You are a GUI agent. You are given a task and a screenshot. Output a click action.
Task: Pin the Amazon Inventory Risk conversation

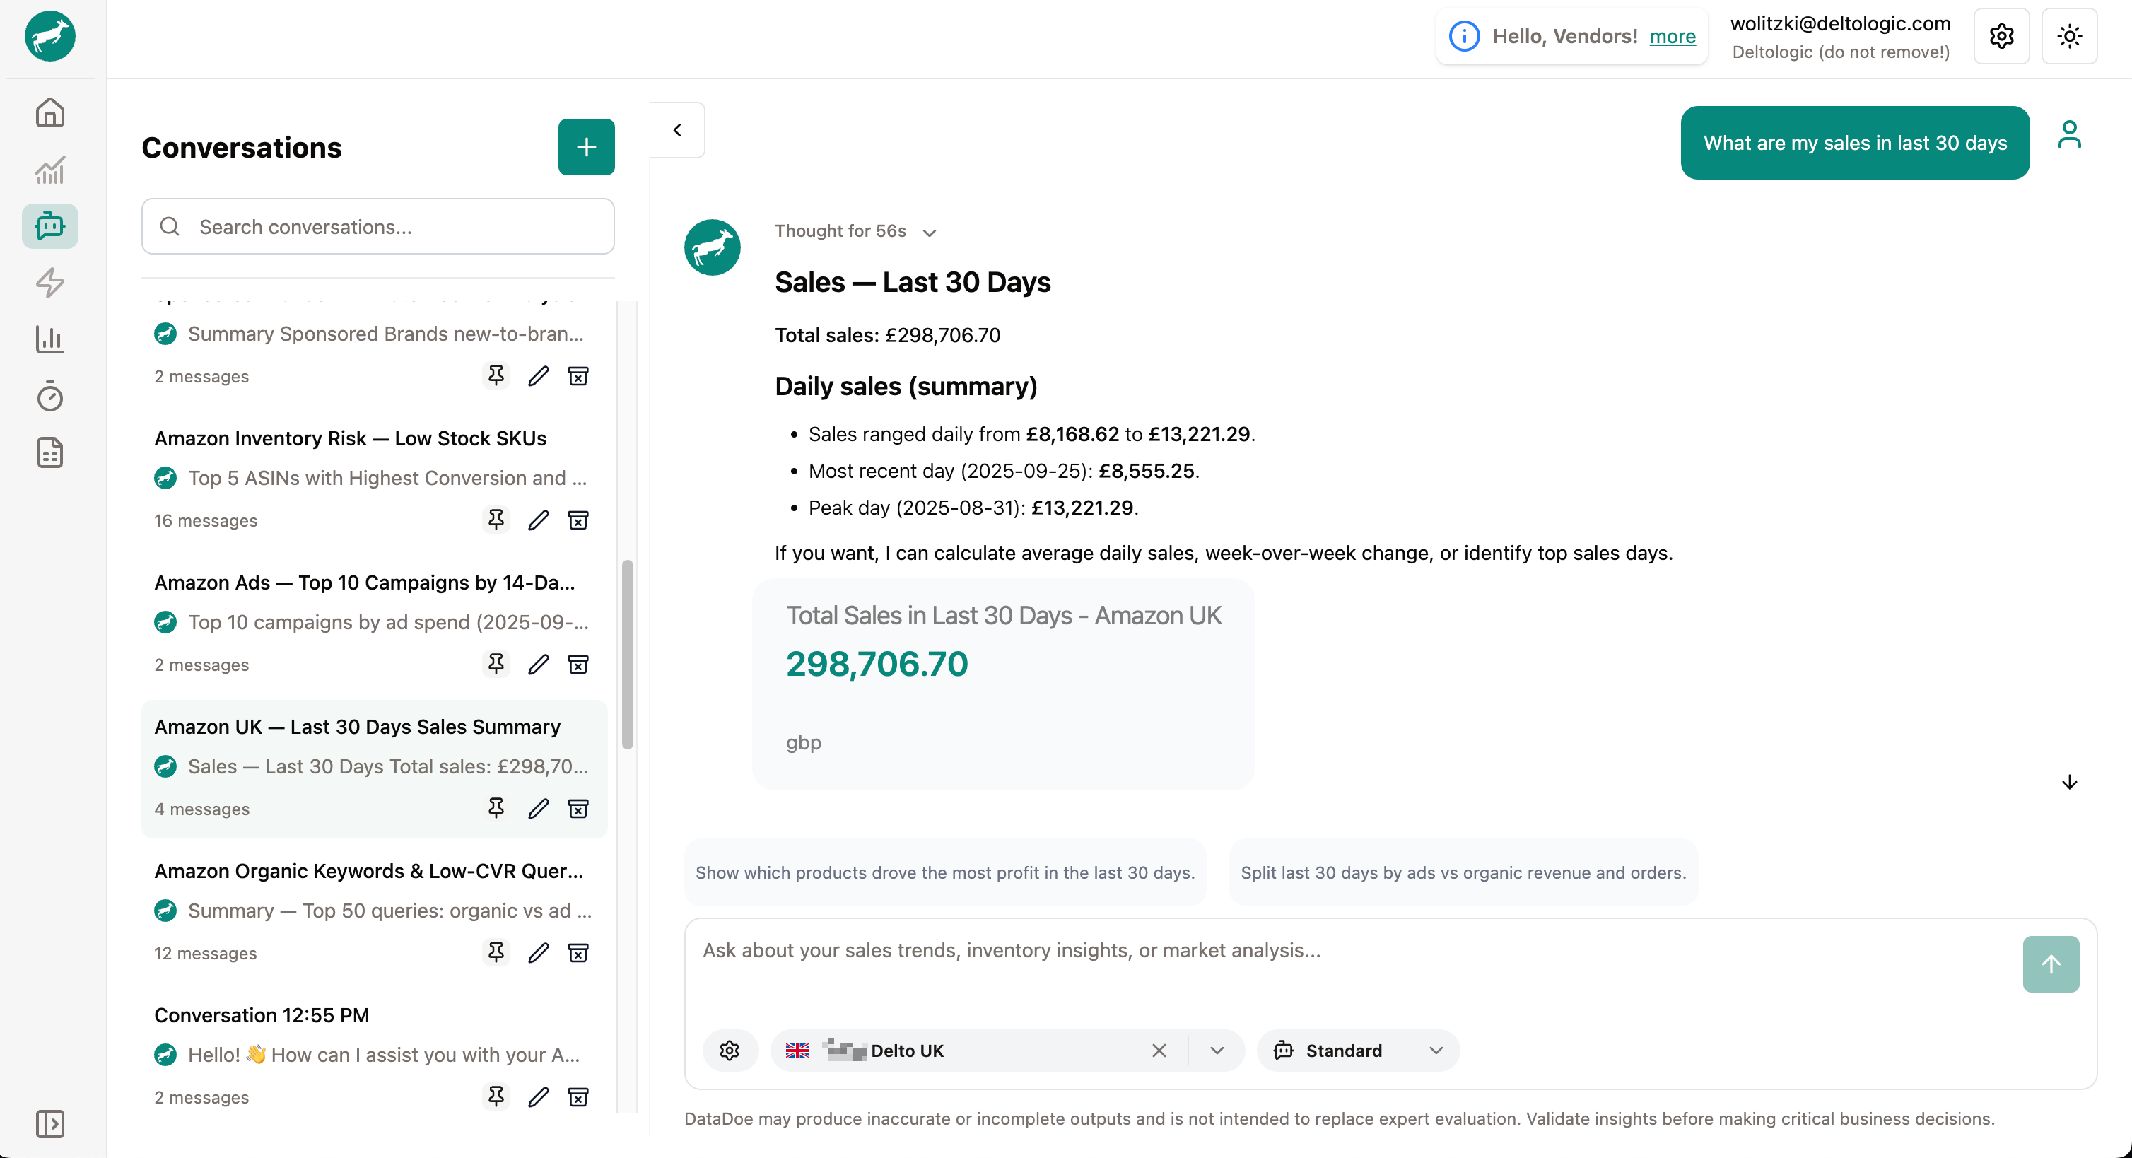[x=496, y=520]
